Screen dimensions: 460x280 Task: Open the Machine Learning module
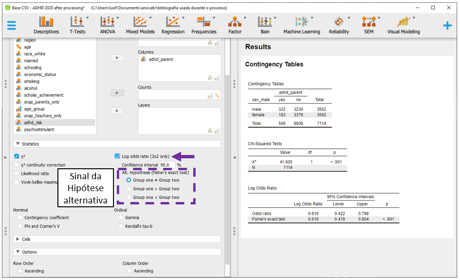click(301, 25)
